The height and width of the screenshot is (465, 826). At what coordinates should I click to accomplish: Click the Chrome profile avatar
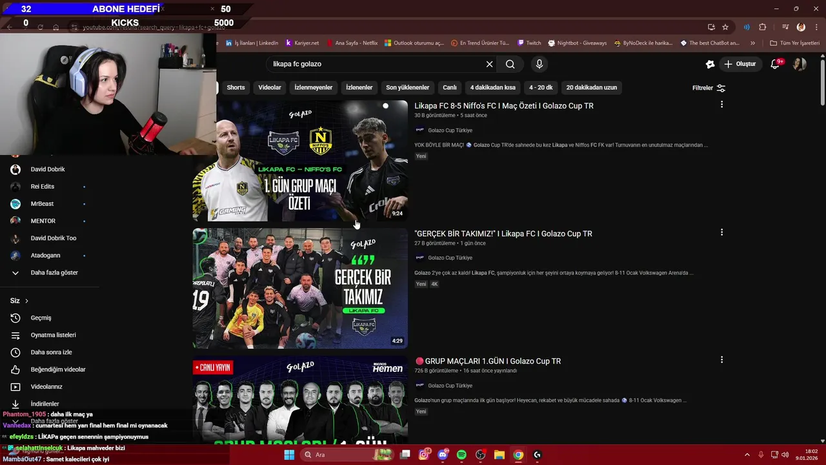(x=801, y=27)
